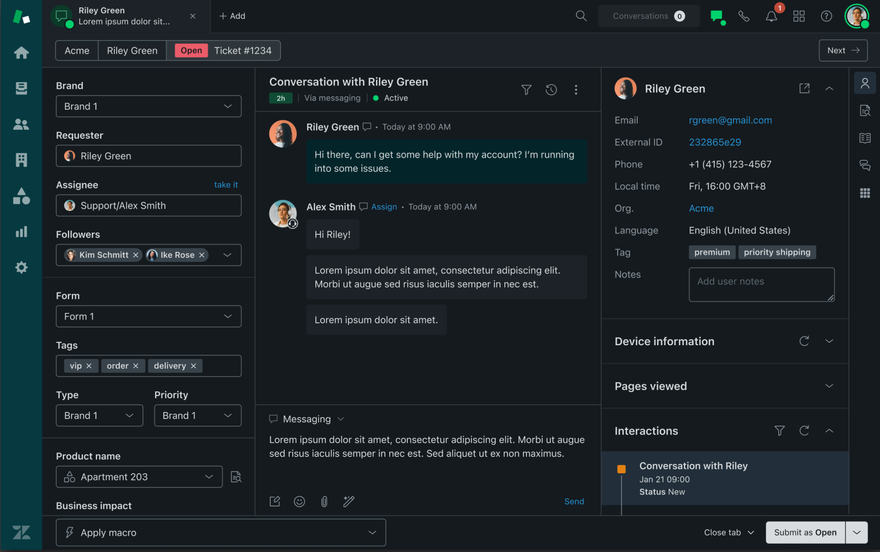The width and height of the screenshot is (880, 552).
Task: Remove the vip tag
Action: [x=89, y=366]
